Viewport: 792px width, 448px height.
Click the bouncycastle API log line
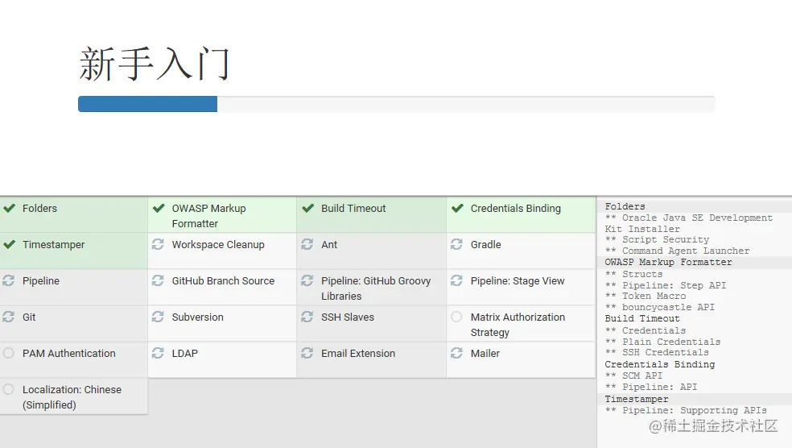(660, 307)
